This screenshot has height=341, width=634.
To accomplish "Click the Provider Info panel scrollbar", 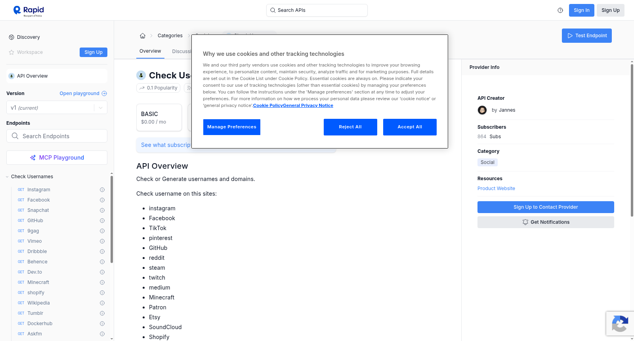I will [632, 140].
